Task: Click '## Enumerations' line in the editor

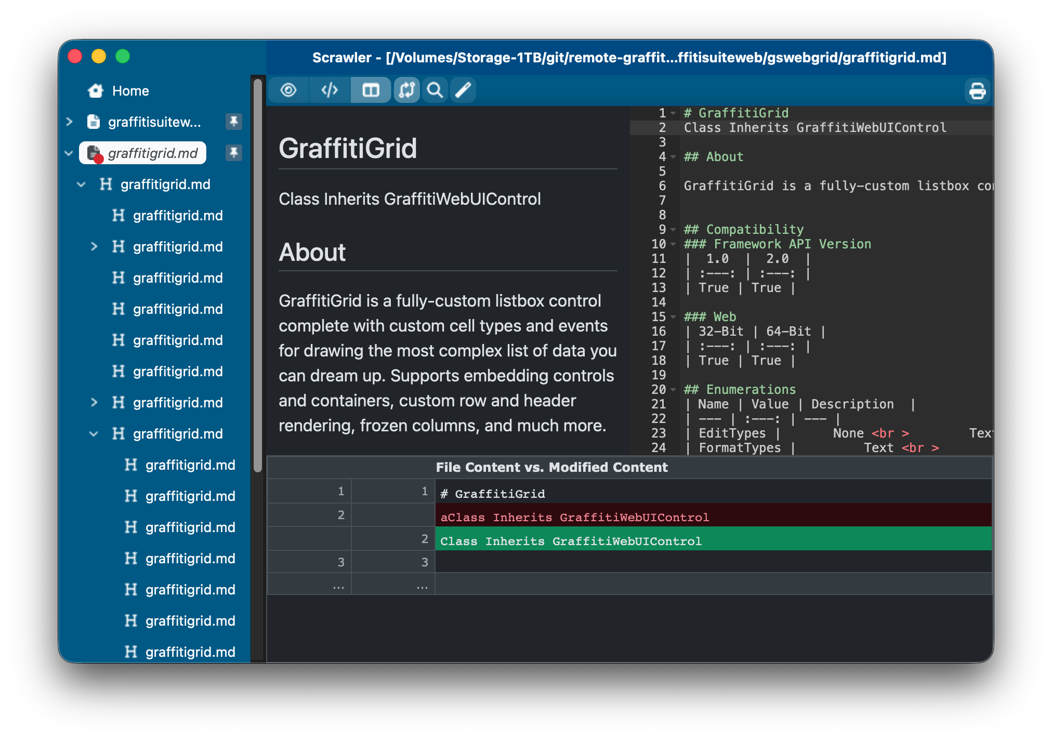Action: tap(740, 390)
